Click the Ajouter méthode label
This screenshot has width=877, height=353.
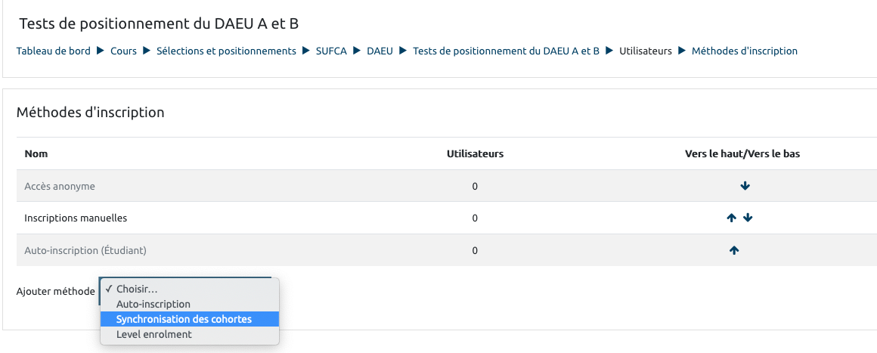[55, 291]
